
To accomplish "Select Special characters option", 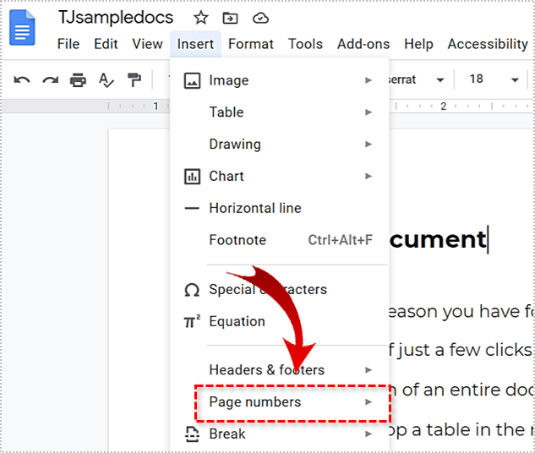I will point(267,289).
